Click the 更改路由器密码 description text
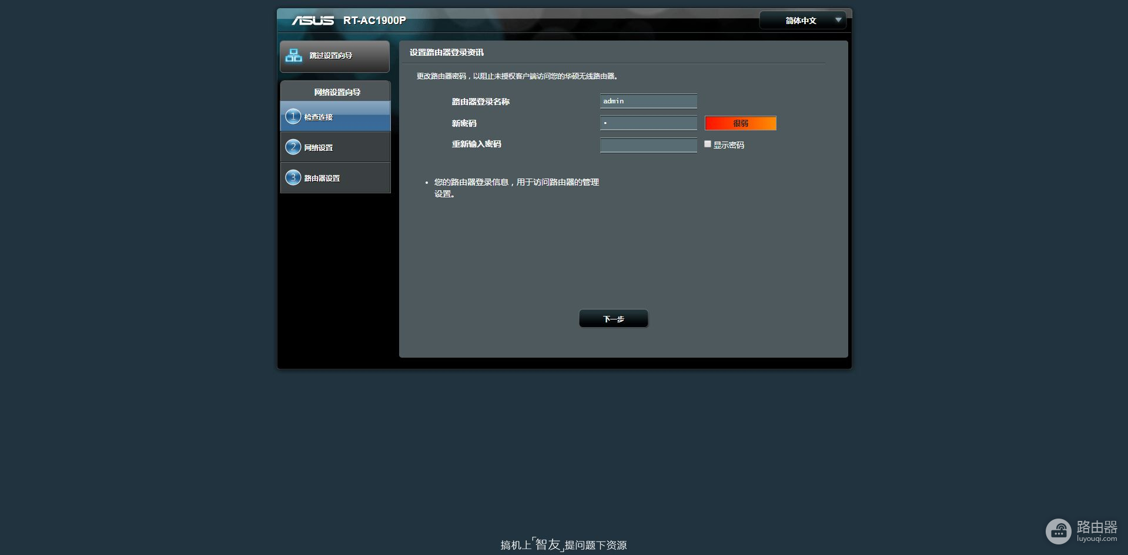Screen dimensions: 1128x555 (518, 76)
